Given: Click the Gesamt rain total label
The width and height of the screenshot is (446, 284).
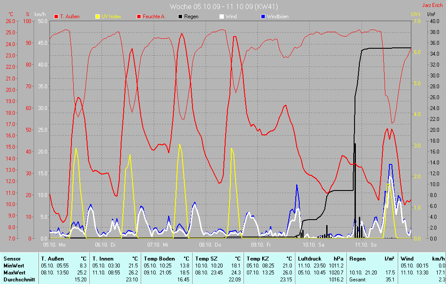Looking at the screenshot, I should pyautogui.click(x=358, y=280).
